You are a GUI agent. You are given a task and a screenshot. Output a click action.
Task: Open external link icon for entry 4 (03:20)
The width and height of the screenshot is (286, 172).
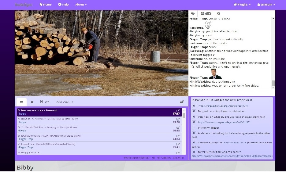[x=178, y=119]
